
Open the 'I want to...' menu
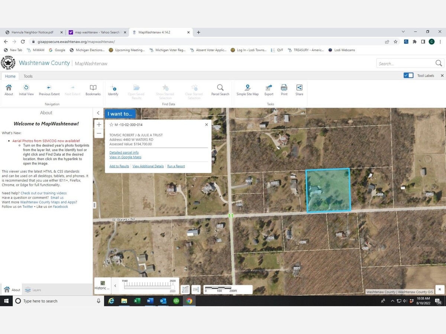tap(120, 114)
